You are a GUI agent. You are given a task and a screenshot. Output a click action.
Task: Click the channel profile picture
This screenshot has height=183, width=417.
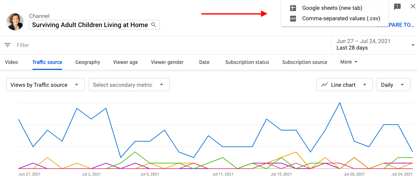coord(15,22)
